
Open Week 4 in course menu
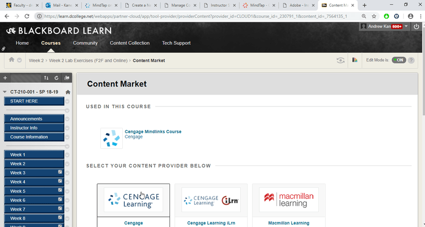coord(34,182)
